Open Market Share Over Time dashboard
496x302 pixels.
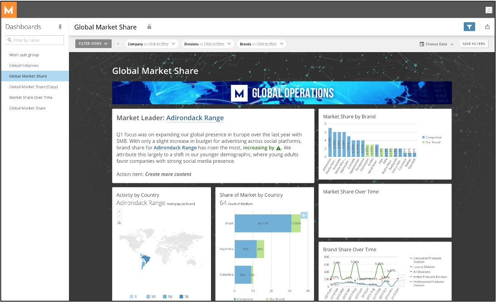pos(31,97)
